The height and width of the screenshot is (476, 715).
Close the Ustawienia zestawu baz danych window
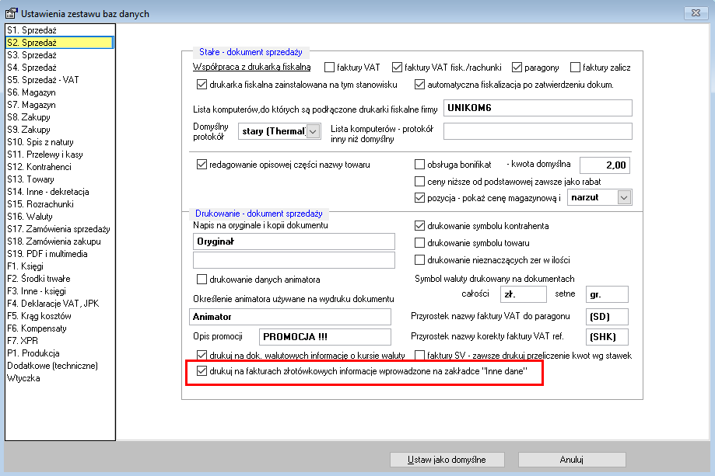pyautogui.click(x=696, y=12)
